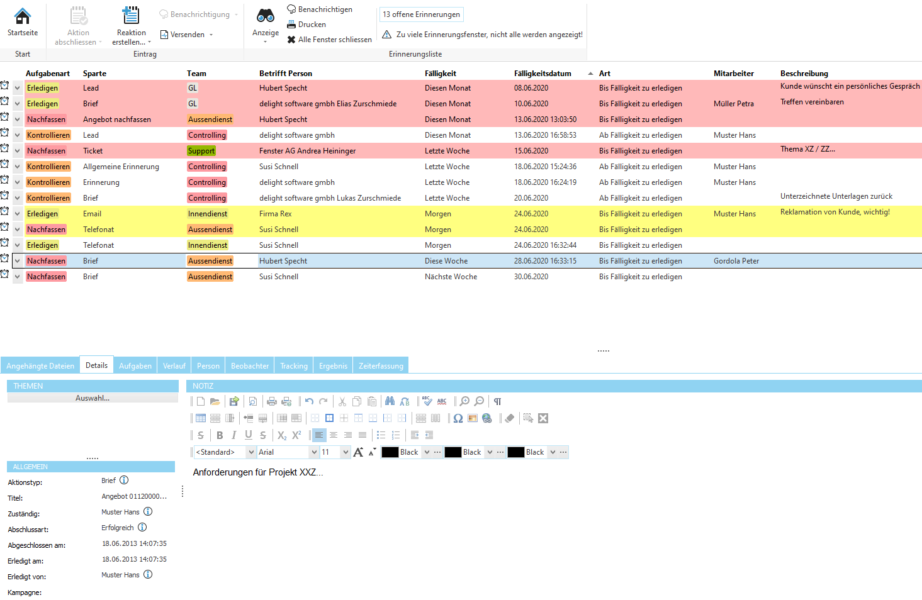Image resolution: width=922 pixels, height=600 pixels.
Task: Sort by the Fälligkeitsdatum column header
Action: (543, 73)
